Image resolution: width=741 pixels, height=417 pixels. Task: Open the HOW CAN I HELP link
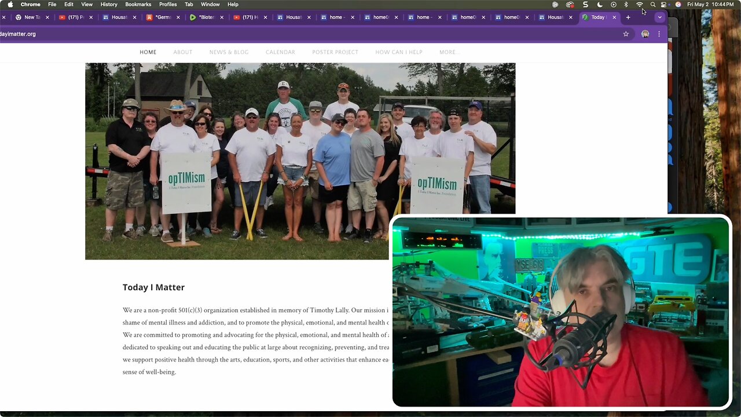pyautogui.click(x=399, y=52)
